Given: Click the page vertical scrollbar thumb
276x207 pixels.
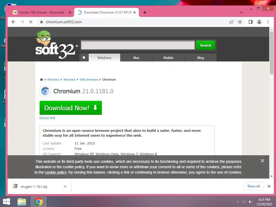Looking at the screenshot, I should [271, 53].
